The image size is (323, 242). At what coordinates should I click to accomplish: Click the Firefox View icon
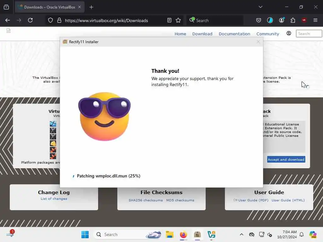tap(6, 7)
